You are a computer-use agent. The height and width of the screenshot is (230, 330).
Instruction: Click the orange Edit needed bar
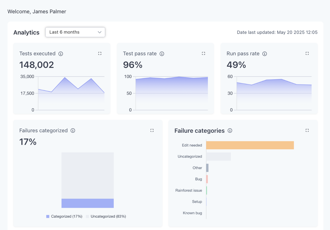250,145
